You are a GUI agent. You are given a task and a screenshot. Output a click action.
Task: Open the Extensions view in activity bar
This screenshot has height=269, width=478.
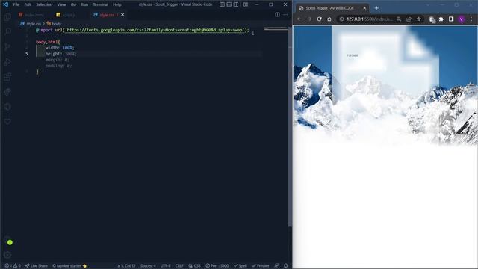click(7, 76)
